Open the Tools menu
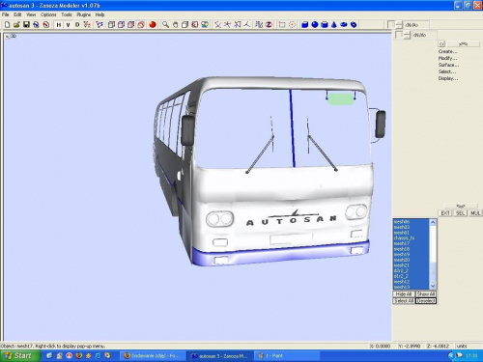 point(67,14)
